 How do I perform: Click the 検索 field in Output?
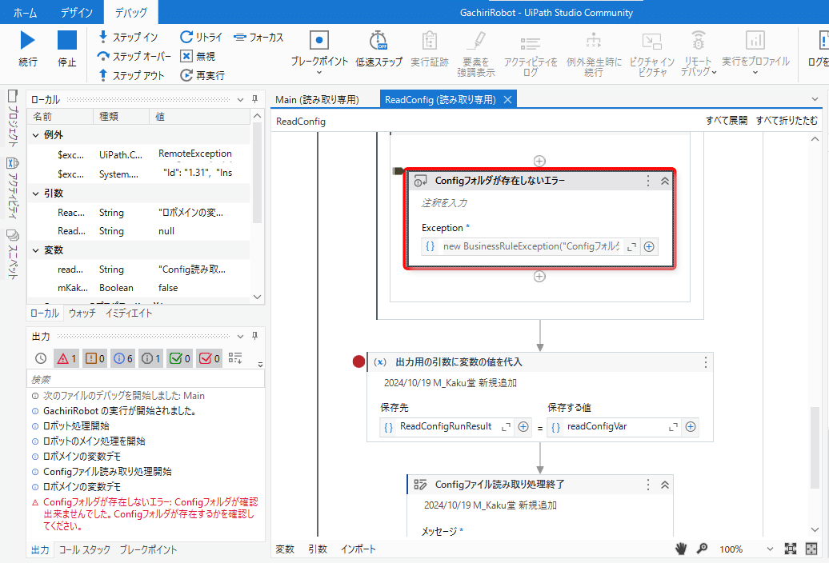(146, 379)
